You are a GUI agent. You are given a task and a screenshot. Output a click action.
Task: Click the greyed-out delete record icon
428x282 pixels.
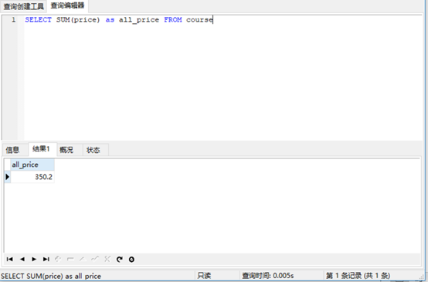pos(70,259)
